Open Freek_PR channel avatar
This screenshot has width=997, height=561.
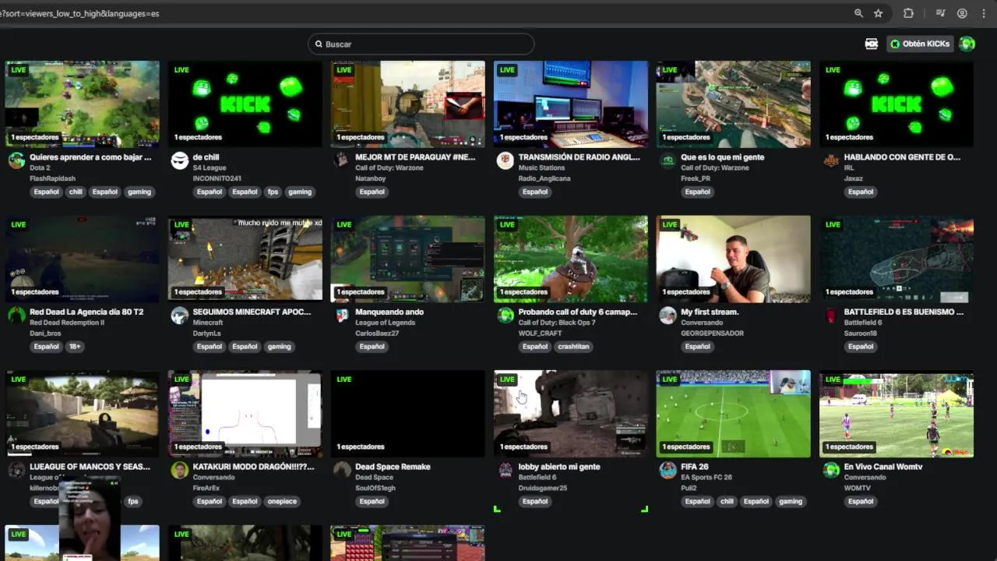(x=668, y=161)
